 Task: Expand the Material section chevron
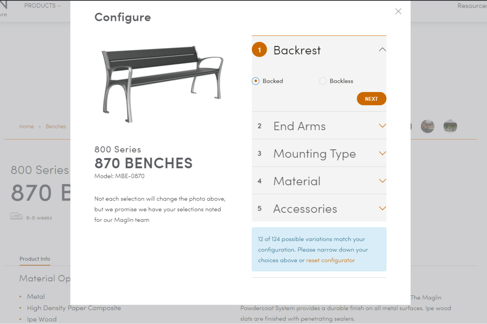(x=382, y=181)
